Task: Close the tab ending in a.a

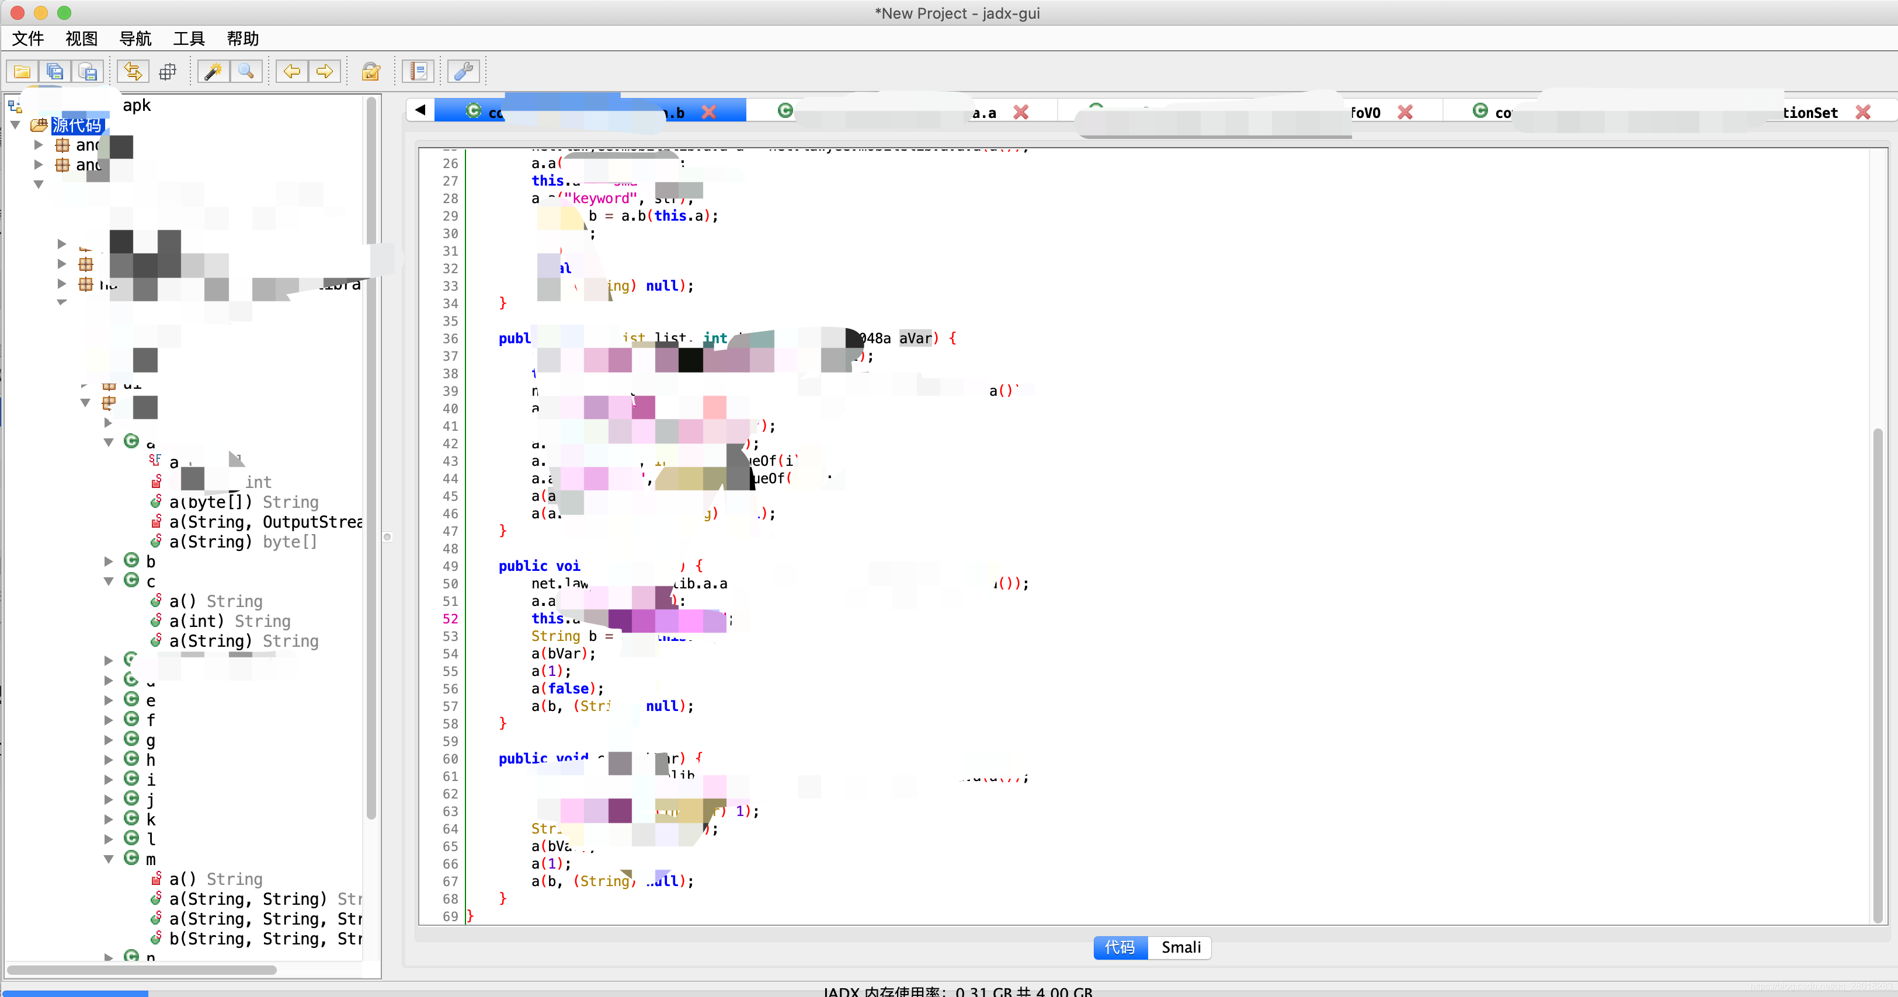Action: click(1021, 112)
